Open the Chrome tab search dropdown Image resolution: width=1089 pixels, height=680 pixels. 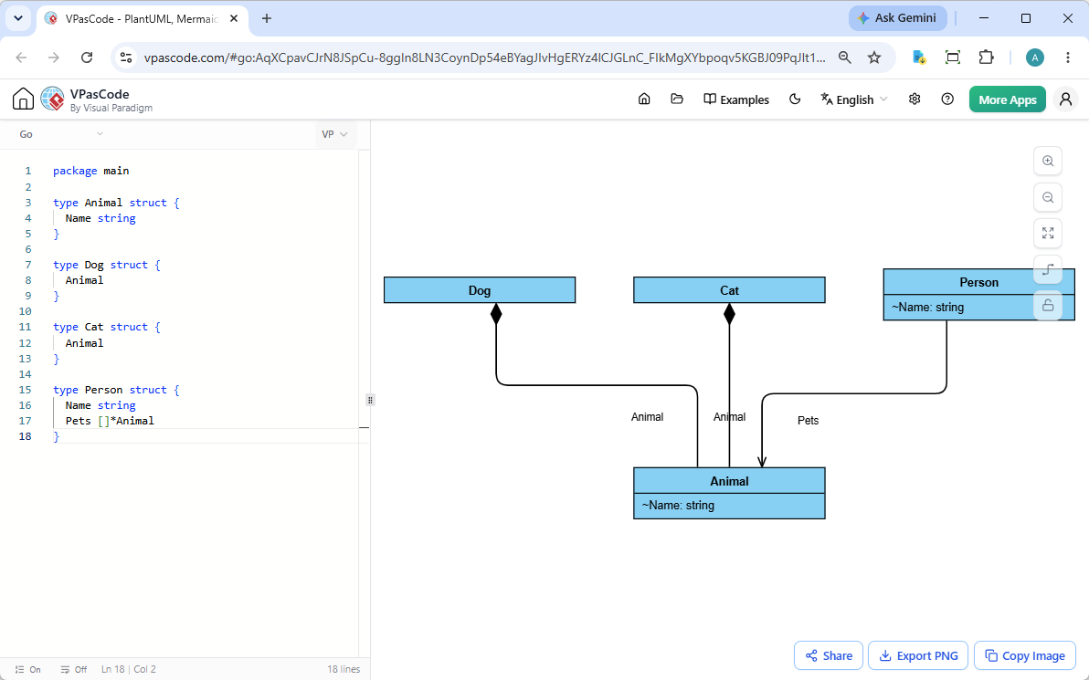[18, 19]
